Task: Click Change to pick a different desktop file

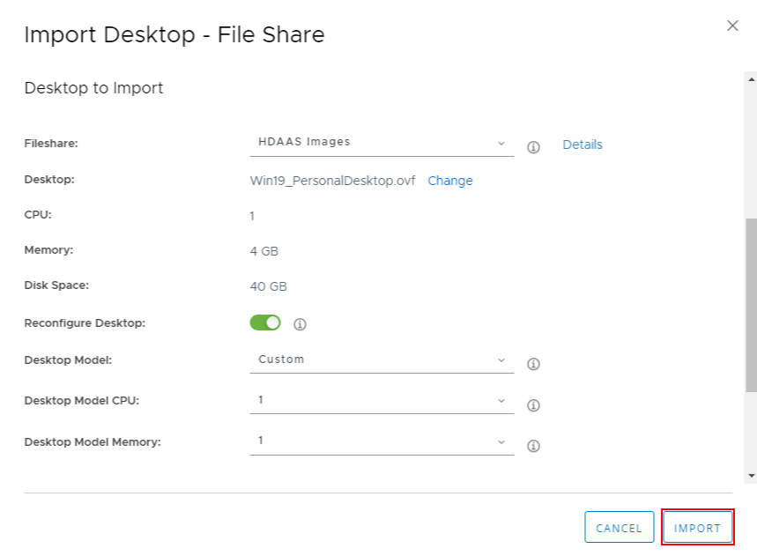Action: click(450, 181)
